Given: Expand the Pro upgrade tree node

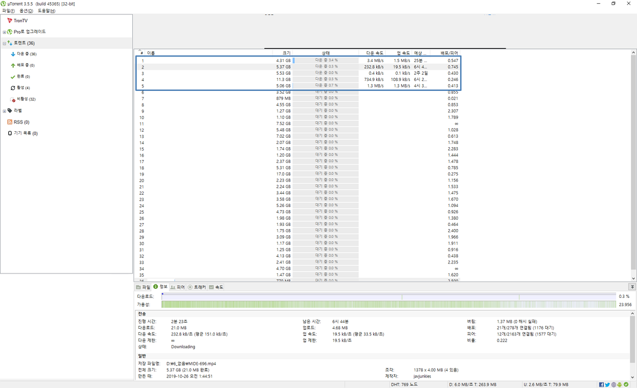Looking at the screenshot, I should click(x=4, y=32).
